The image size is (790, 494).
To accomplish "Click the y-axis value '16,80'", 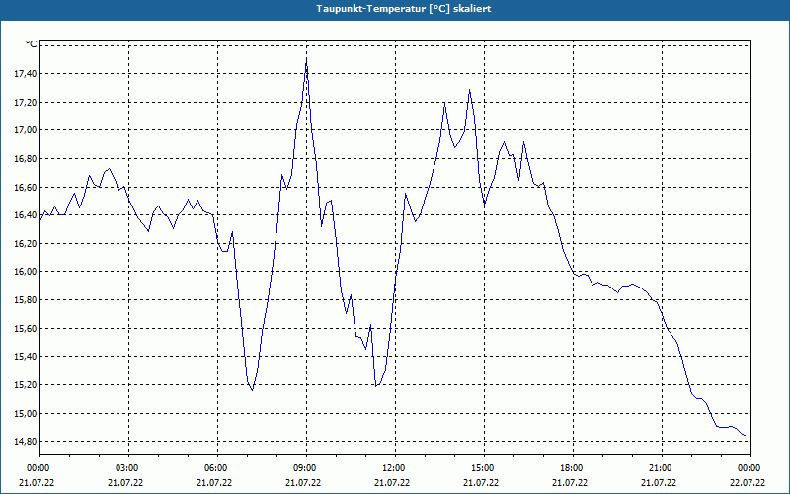I will pos(27,159).
